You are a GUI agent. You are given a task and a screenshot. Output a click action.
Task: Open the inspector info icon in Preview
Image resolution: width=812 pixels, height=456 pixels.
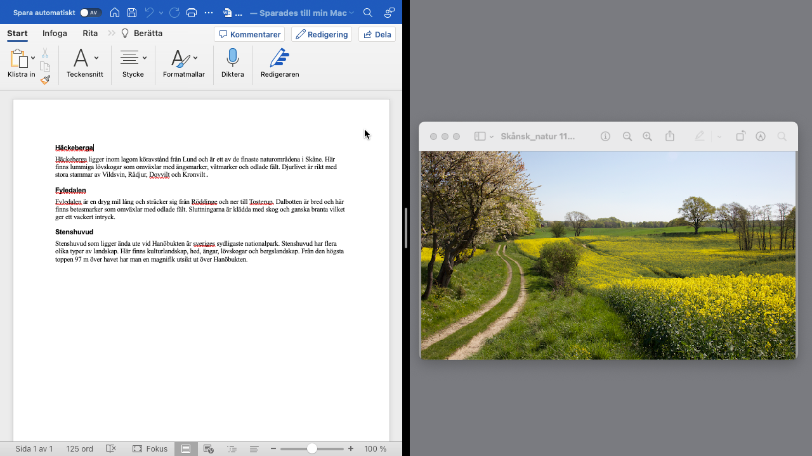click(605, 136)
